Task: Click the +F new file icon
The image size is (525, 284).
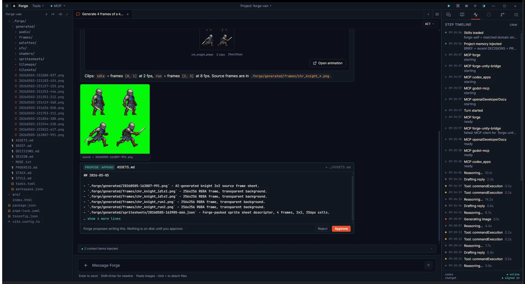Action: (x=53, y=14)
